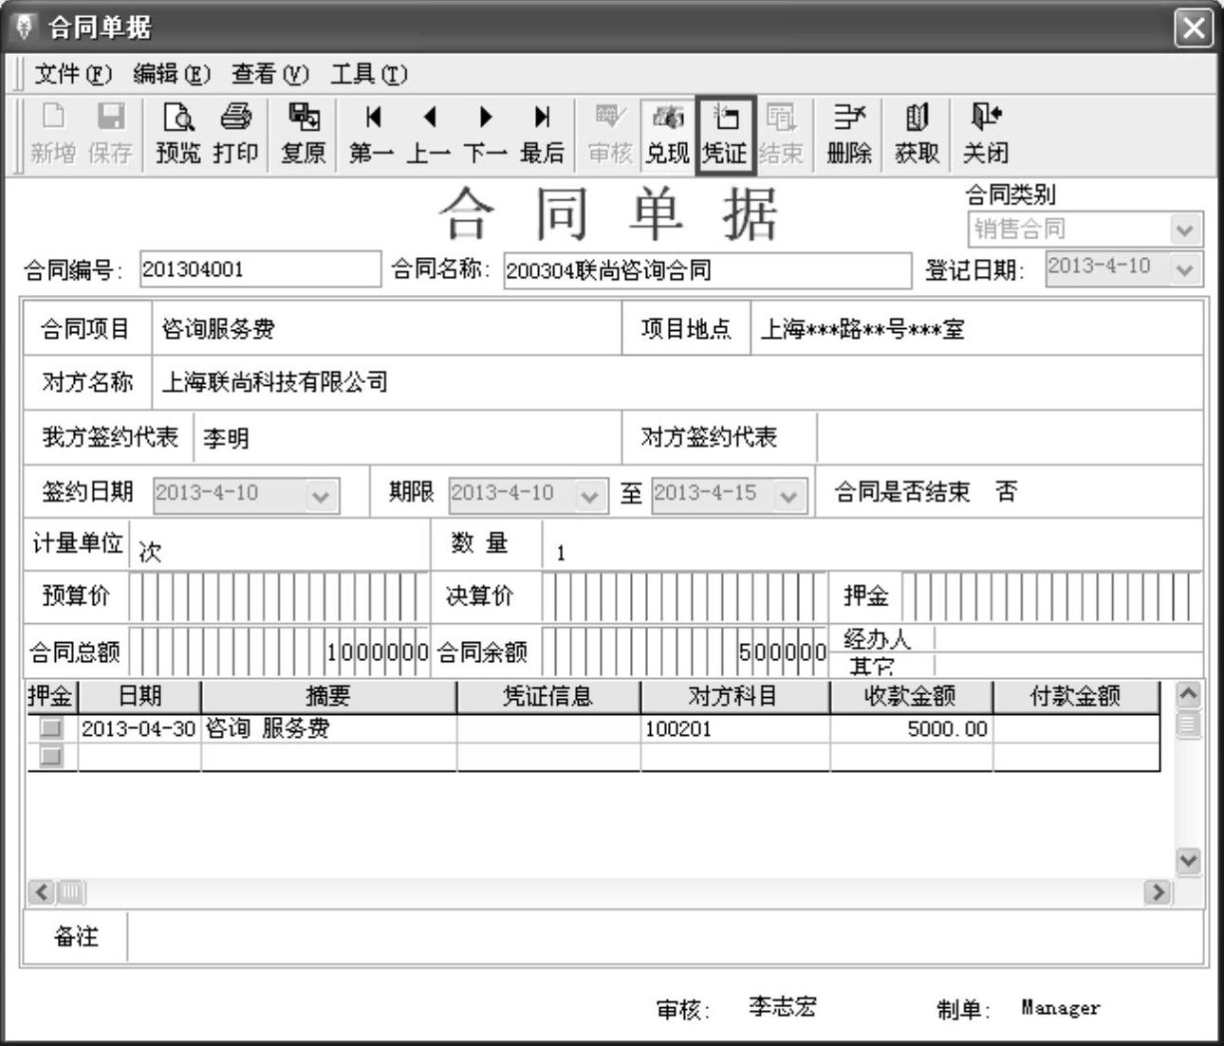
Task: Click the empty 对方签约代表 field
Action: click(x=1010, y=437)
